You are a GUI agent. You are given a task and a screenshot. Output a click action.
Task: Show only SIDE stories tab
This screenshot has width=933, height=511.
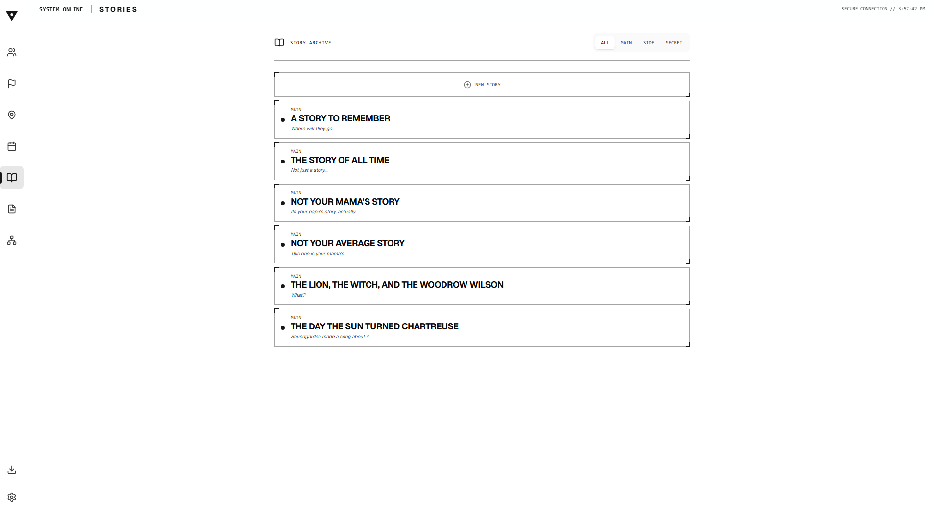click(x=648, y=43)
